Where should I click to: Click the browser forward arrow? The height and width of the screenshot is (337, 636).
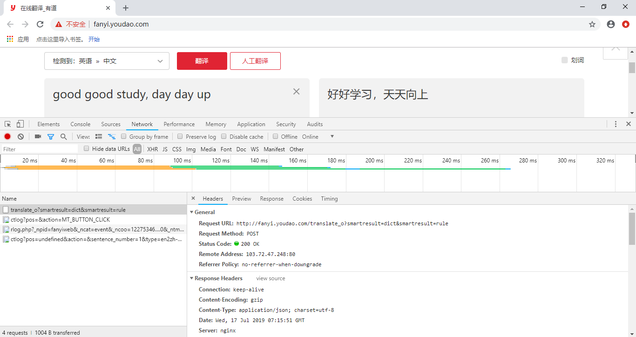point(25,24)
